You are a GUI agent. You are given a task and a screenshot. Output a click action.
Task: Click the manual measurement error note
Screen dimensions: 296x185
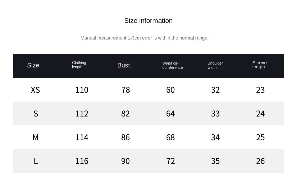click(x=144, y=38)
